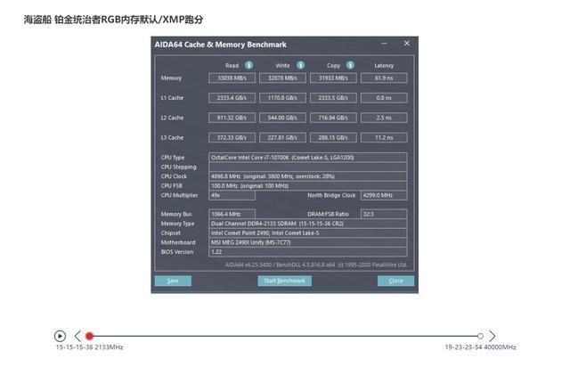This screenshot has width=570, height=367.
Task: Click the AIDA64 version footer text
Action: (316, 265)
